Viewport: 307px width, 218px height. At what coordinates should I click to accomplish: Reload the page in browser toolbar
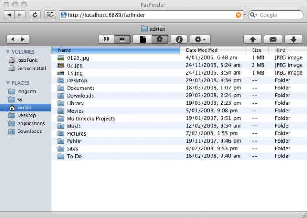pos(36,15)
